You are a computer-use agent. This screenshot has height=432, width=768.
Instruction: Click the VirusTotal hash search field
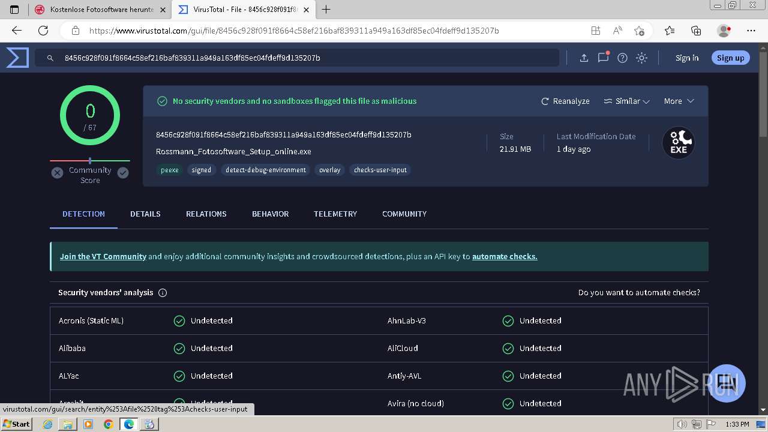click(297, 58)
